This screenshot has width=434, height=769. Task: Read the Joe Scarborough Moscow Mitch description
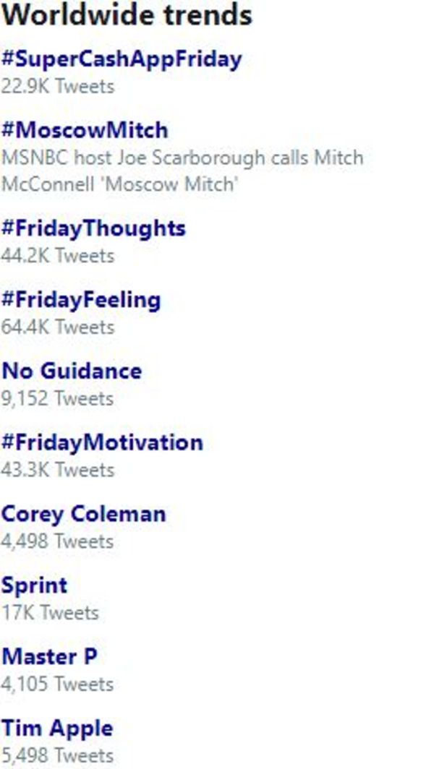[182, 171]
